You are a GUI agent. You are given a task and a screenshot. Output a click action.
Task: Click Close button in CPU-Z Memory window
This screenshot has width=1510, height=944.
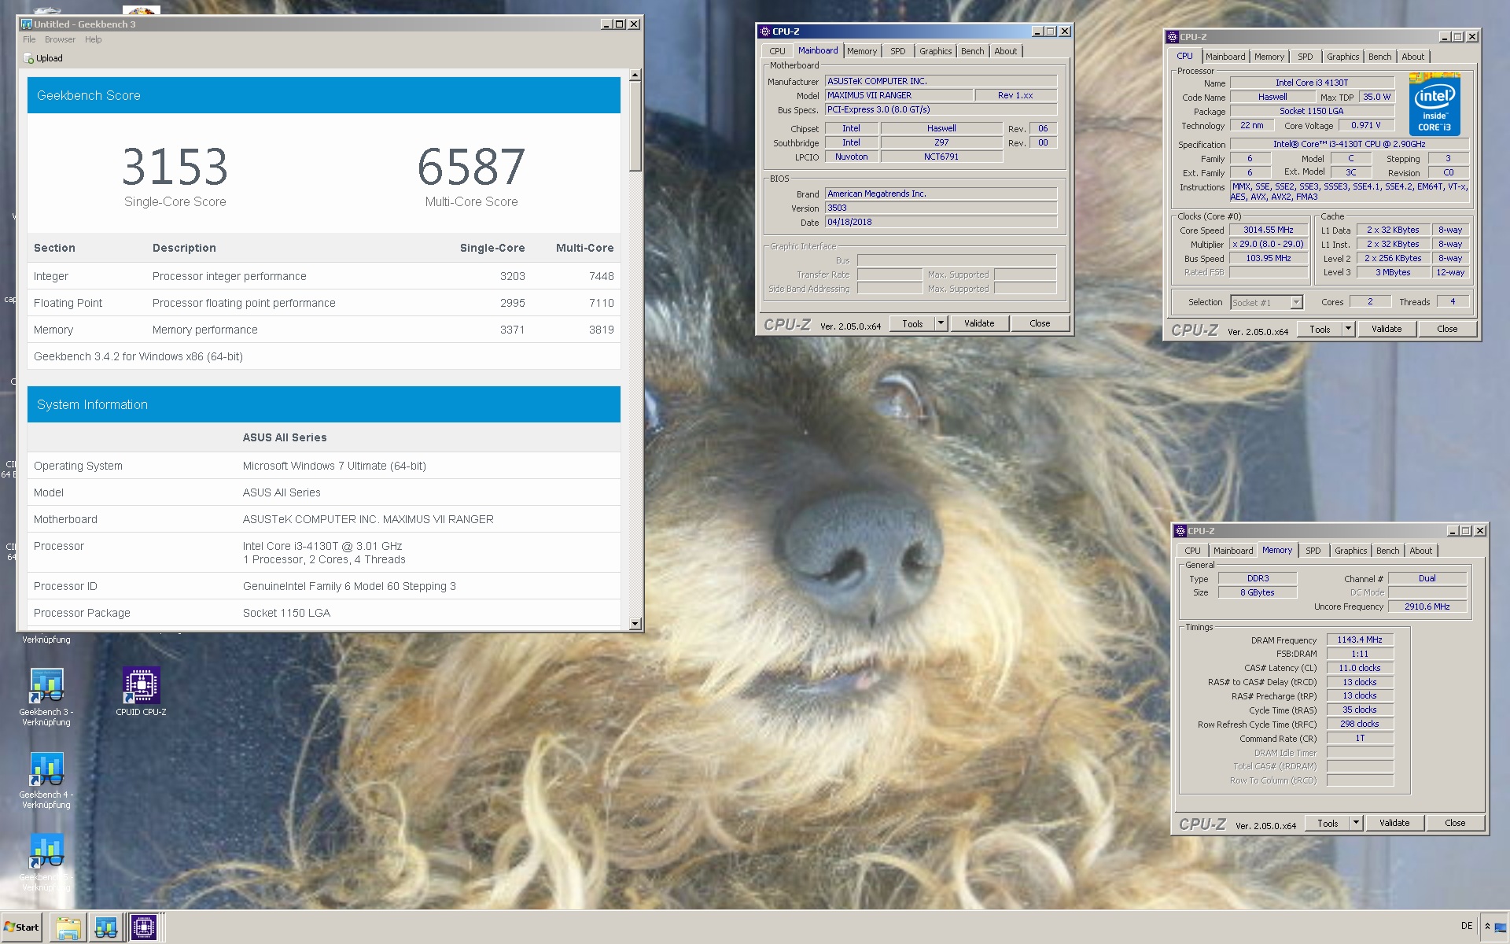(x=1455, y=823)
